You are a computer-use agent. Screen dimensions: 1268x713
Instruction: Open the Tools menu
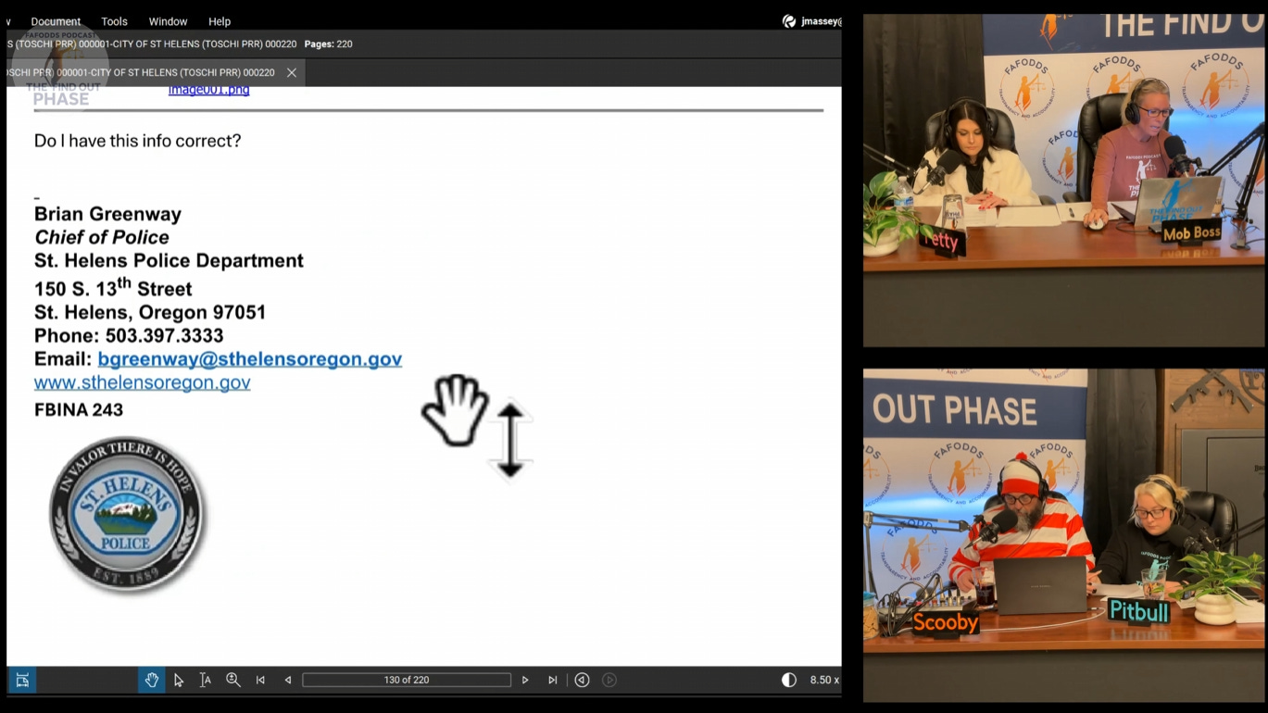[115, 21]
